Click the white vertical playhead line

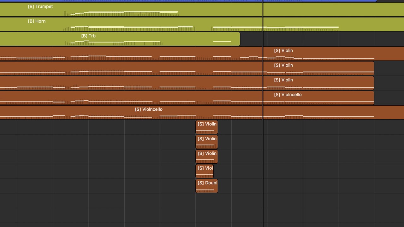(x=263, y=113)
